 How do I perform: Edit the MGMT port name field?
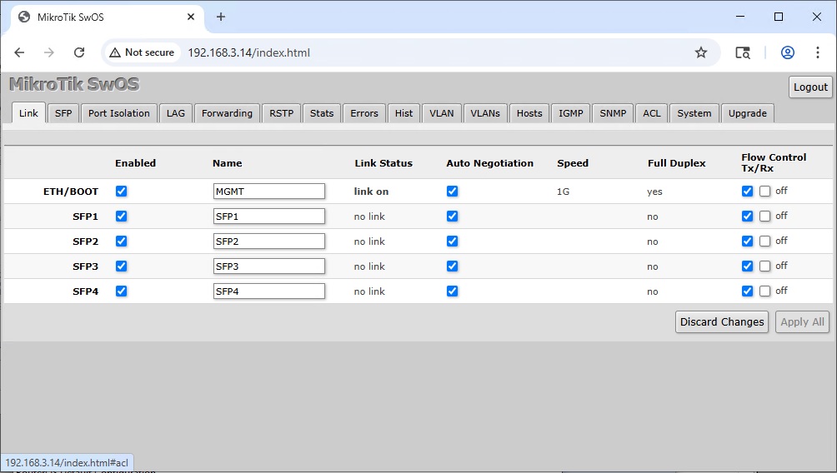click(269, 191)
